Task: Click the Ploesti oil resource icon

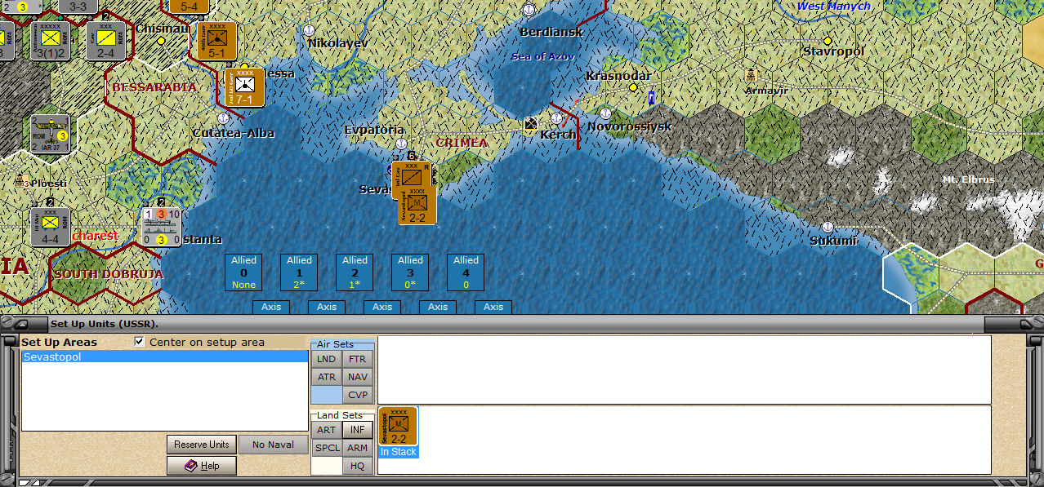Action: click(23, 180)
